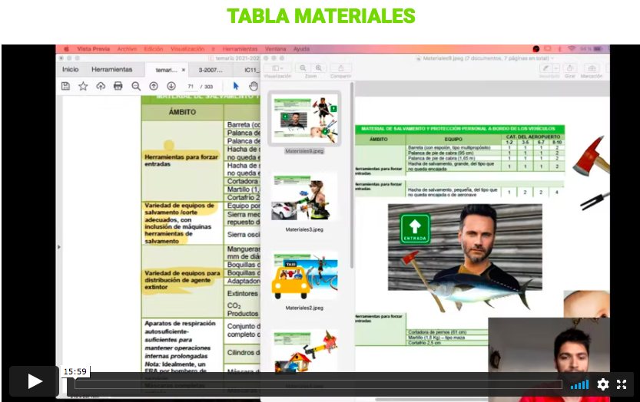The height and width of the screenshot is (402, 640).
Task: Open the Visualización menu in menu bar
Action: coord(187,49)
